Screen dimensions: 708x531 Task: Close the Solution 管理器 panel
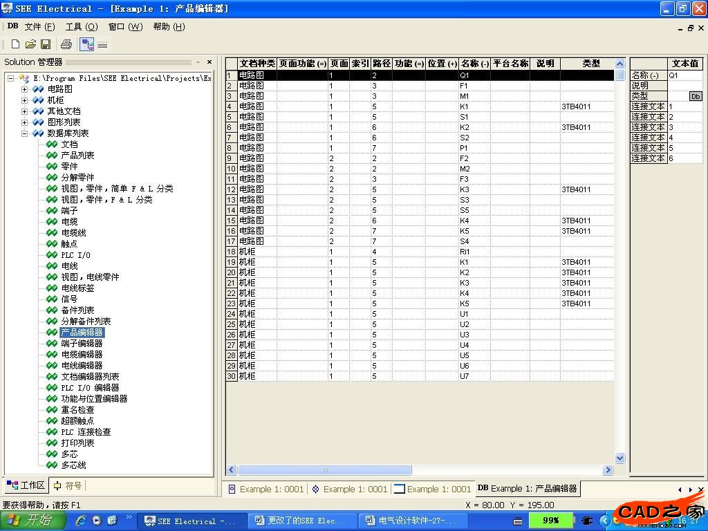207,62
